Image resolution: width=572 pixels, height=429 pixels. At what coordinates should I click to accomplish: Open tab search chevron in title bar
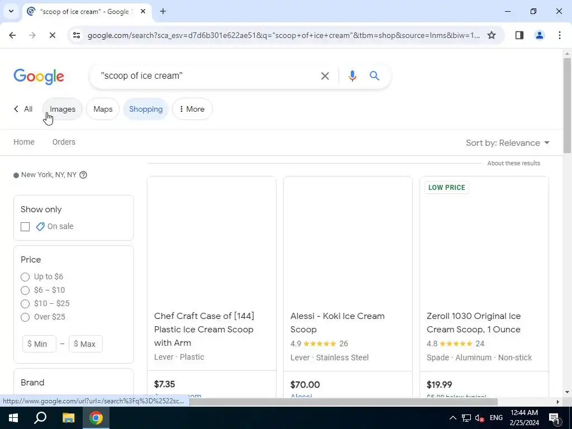(11, 11)
